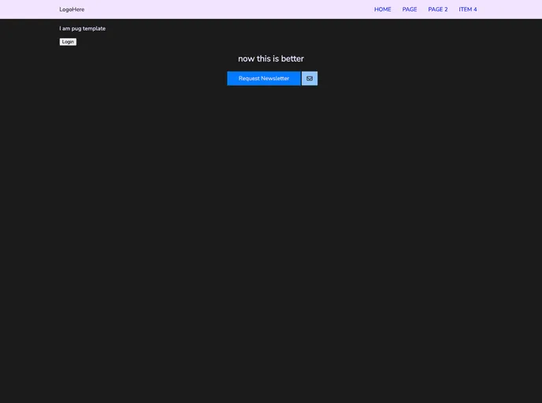Click the LogoHere brand logo
The width and height of the screenshot is (542, 403).
pos(72,9)
